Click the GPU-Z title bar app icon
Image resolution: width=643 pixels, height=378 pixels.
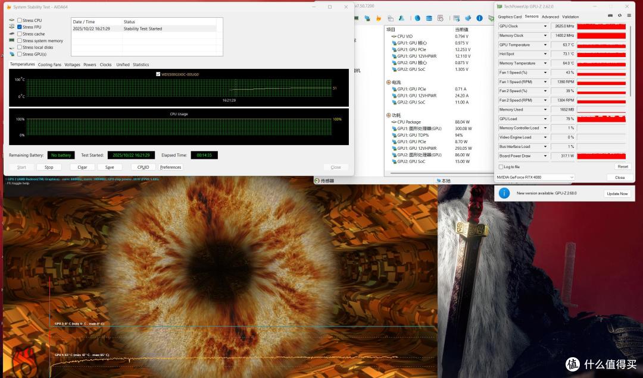(x=500, y=7)
